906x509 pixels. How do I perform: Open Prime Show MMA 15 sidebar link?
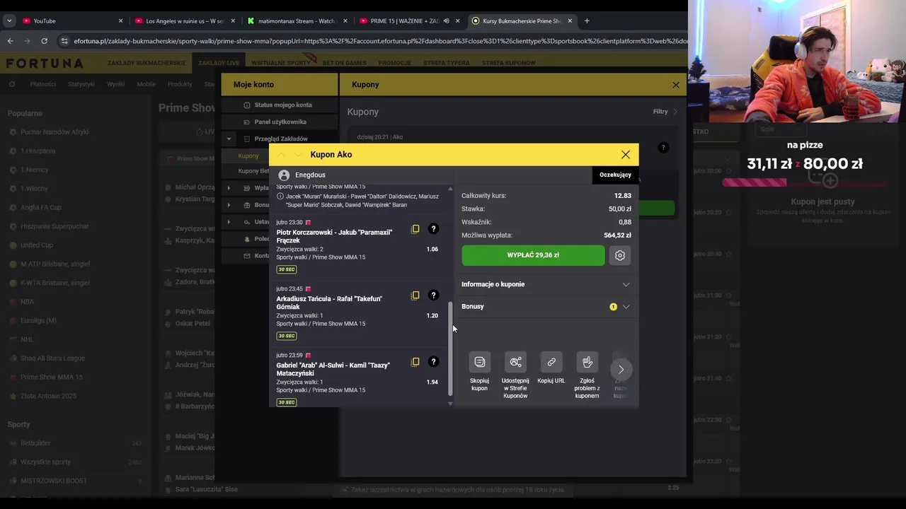(52, 377)
